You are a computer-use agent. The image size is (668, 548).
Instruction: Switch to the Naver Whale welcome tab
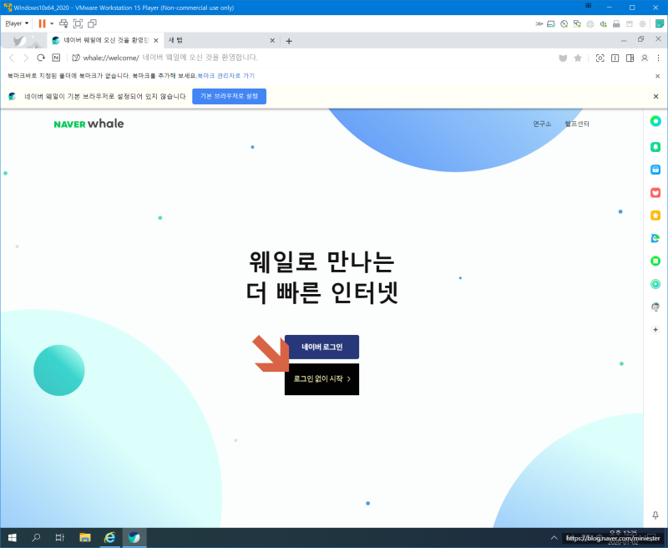pyautogui.click(x=106, y=40)
